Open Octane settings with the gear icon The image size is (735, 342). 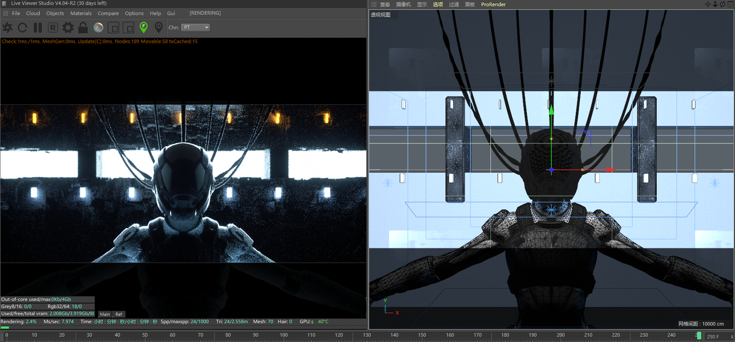pyautogui.click(x=68, y=27)
